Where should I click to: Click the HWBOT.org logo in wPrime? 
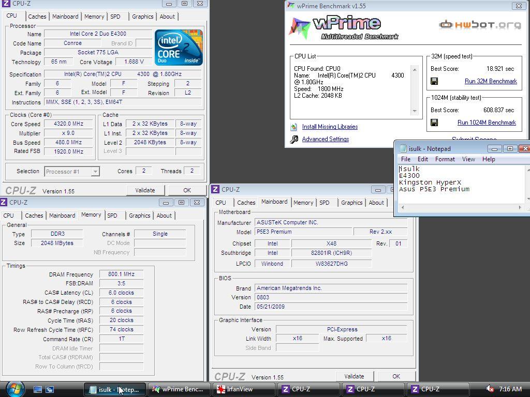(x=480, y=25)
